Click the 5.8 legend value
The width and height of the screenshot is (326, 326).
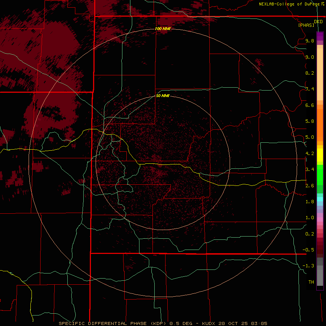tap(310, 121)
